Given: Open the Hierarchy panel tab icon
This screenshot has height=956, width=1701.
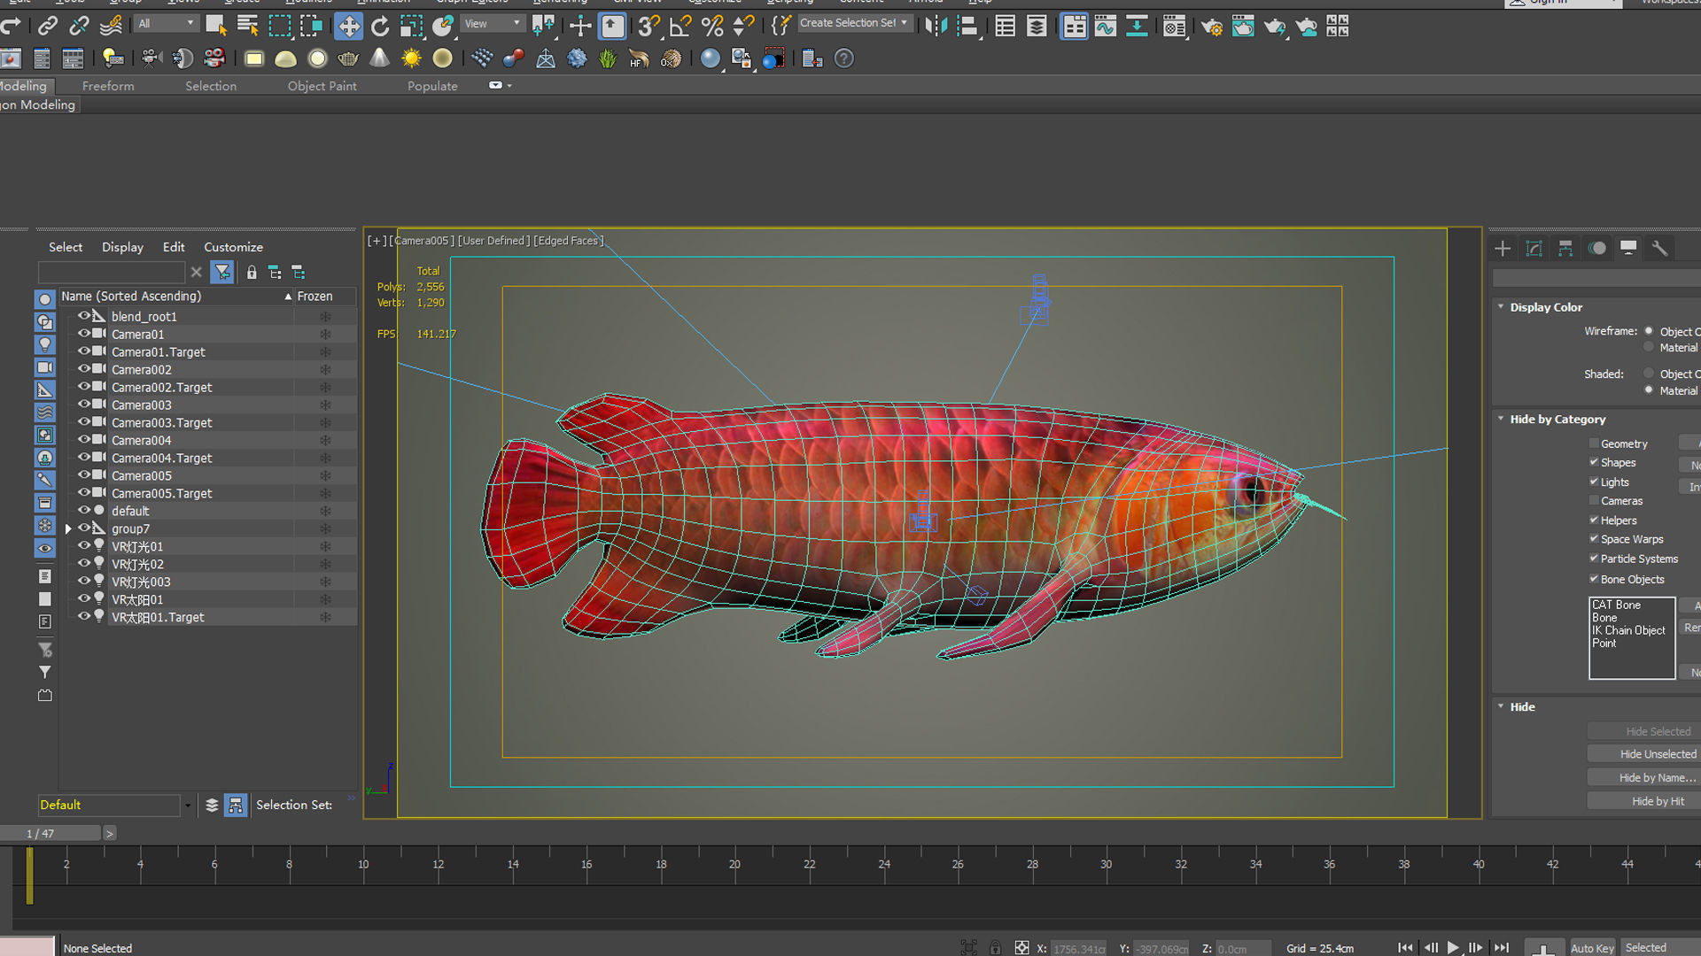Looking at the screenshot, I should click(x=1565, y=249).
